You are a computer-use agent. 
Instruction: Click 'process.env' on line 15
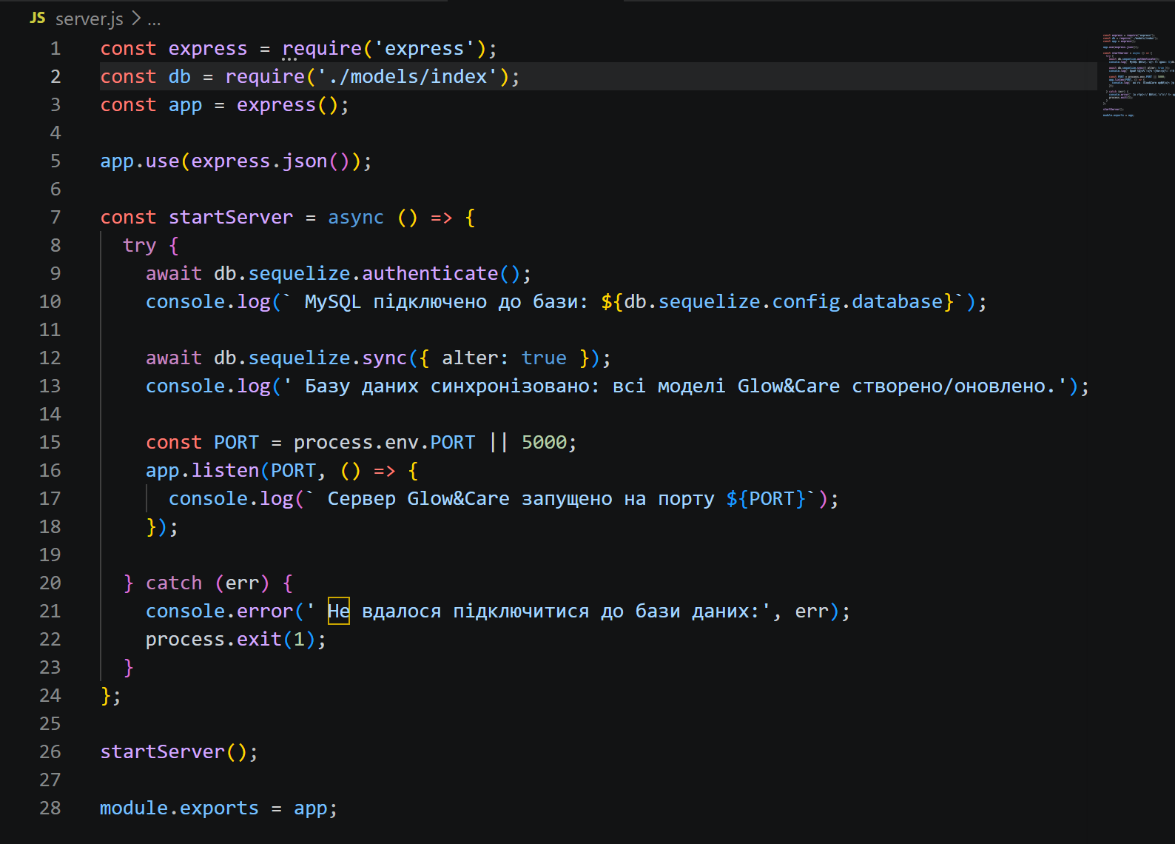coord(356,442)
